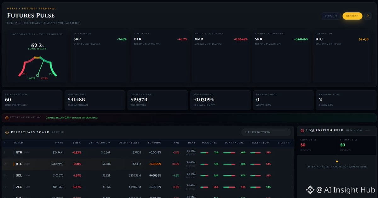378x198 pixels.
Task: Click BTC funding rate +0.0100%
Action: pyautogui.click(x=155, y=164)
